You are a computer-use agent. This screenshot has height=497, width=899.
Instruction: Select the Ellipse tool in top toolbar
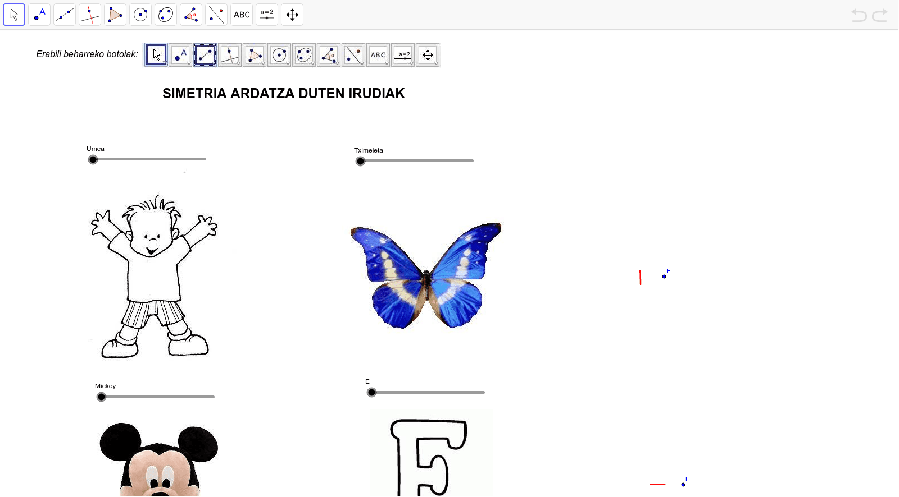pos(166,15)
